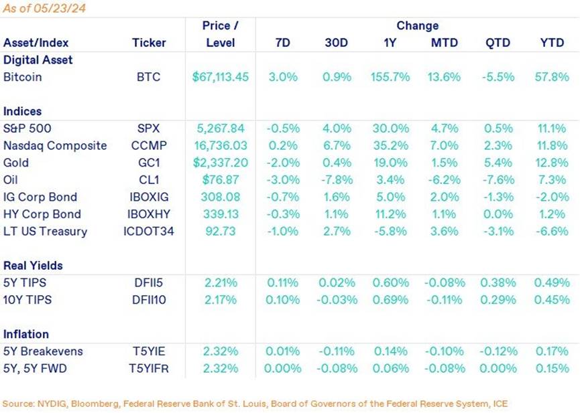Image resolution: width=580 pixels, height=413 pixels.
Task: Click the Bitcoin 1Y change 155.7%
Action: (390, 77)
